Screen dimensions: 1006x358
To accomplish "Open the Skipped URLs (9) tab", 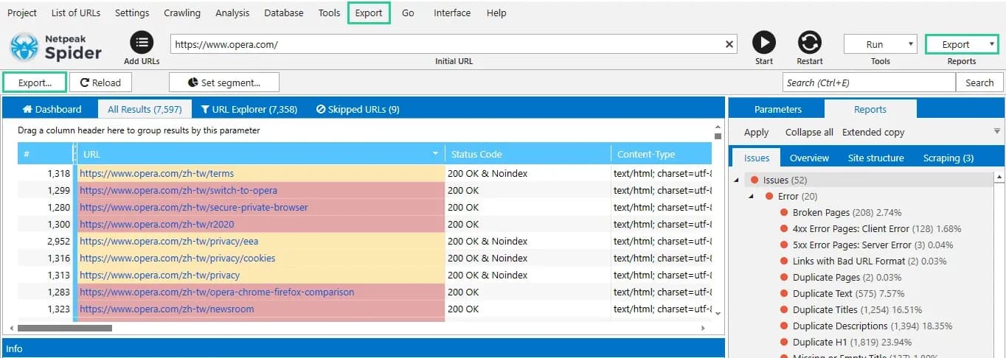I will pyautogui.click(x=358, y=109).
